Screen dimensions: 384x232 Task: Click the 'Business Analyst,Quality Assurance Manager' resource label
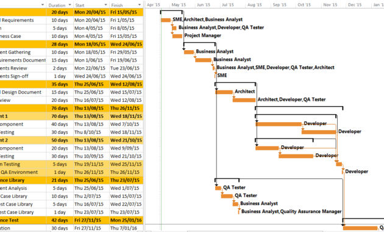pos(291,211)
